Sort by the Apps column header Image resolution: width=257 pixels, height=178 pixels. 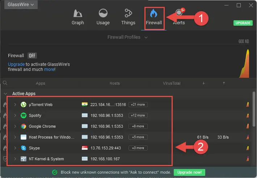41,83
